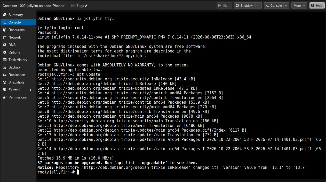Click the 'Debian GNU/Linux 13 jellyfin tty1' line
Image resolution: width=326 pixels, height=182 pixels.
pos(76,19)
